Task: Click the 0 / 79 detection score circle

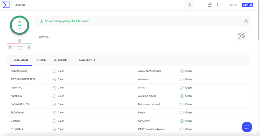Action: (x=19, y=25)
